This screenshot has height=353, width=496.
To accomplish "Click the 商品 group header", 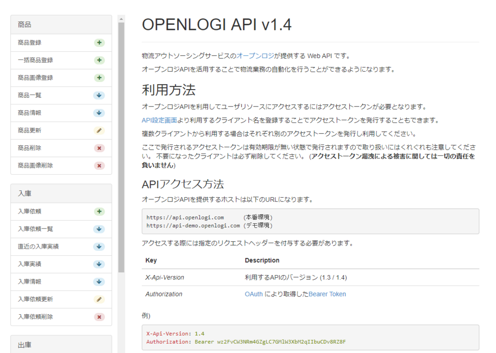I will [x=61, y=25].
